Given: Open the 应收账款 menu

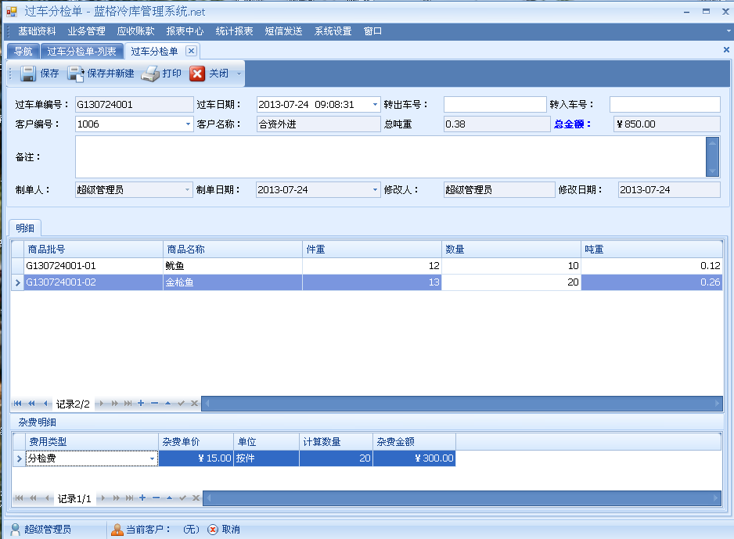Looking at the screenshot, I should point(135,31).
